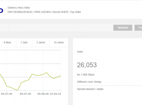
Task: Click the 10:25:15 time axis label
Action: point(55,94)
